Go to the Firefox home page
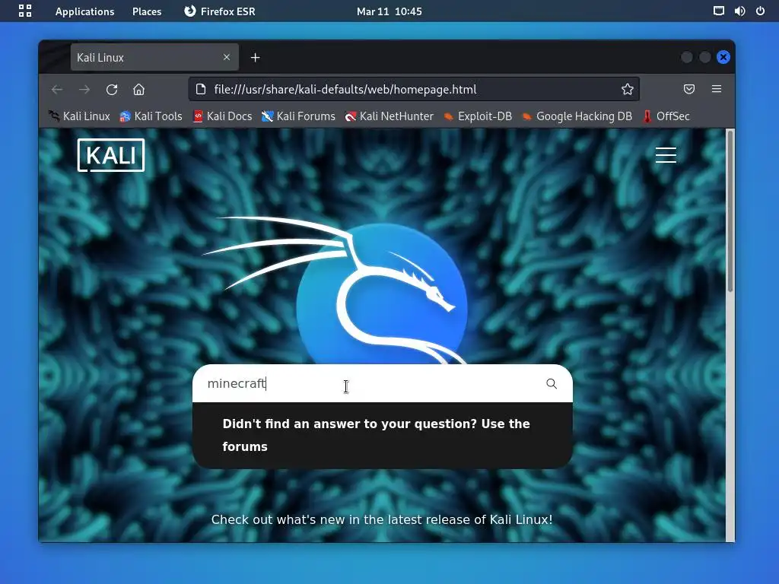 (x=138, y=90)
